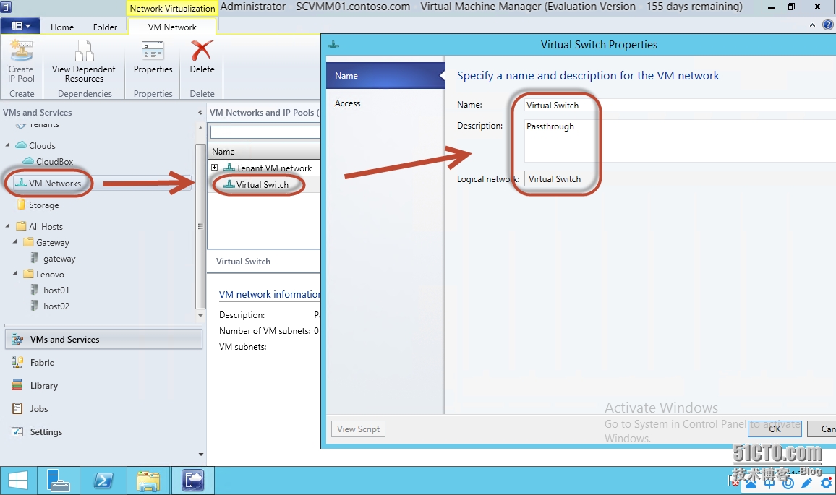The height and width of the screenshot is (495, 836).
Task: Switch to the Home ribbon tab
Action: (62, 27)
